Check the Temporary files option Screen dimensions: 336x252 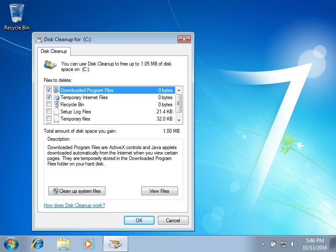coord(49,119)
